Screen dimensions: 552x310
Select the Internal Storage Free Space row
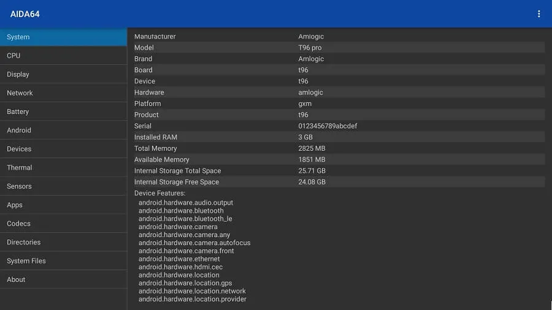(x=339, y=182)
